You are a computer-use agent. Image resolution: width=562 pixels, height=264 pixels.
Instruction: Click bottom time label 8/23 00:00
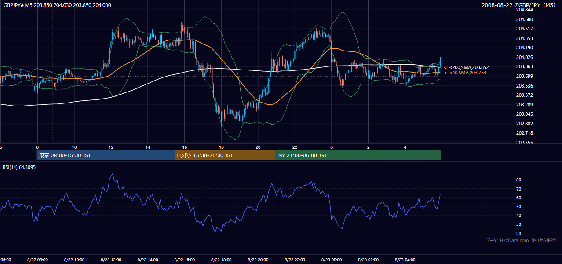(331, 260)
